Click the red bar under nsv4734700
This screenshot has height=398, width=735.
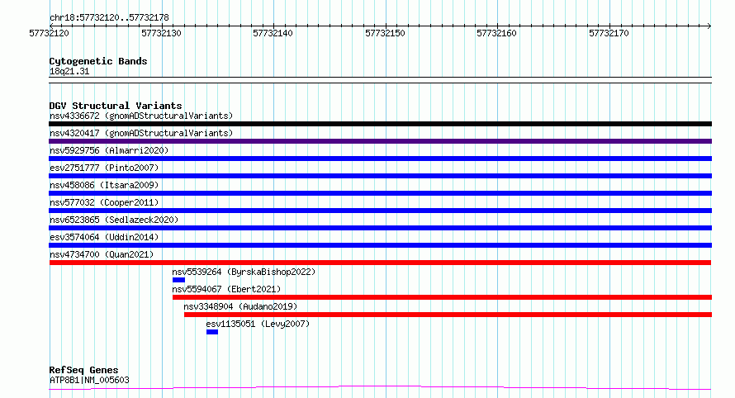(380, 263)
